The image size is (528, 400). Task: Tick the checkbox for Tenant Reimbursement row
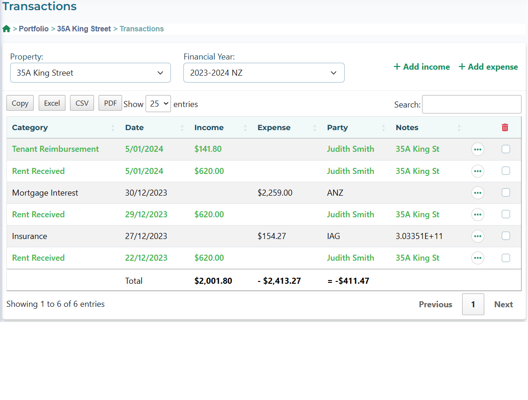(505, 149)
